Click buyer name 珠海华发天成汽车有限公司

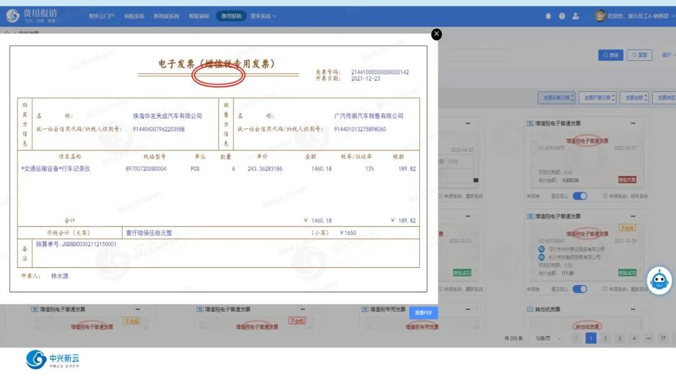pyautogui.click(x=167, y=116)
